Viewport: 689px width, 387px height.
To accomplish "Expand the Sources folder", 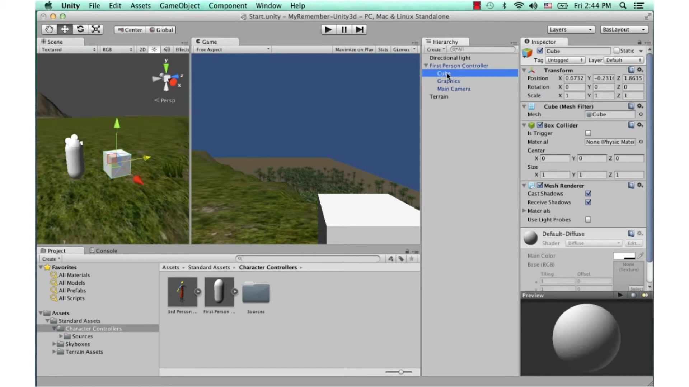I will (x=61, y=336).
